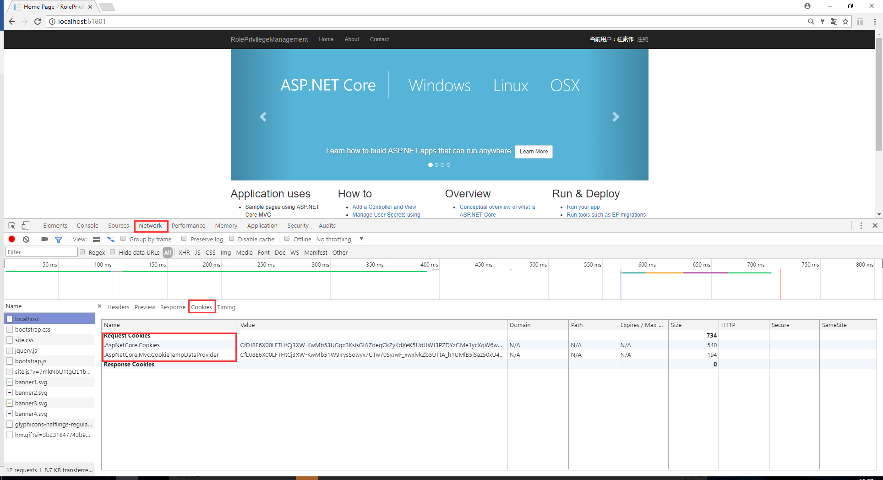Image resolution: width=883 pixels, height=480 pixels.
Task: Activate the inspect element picker
Action: (x=12, y=225)
